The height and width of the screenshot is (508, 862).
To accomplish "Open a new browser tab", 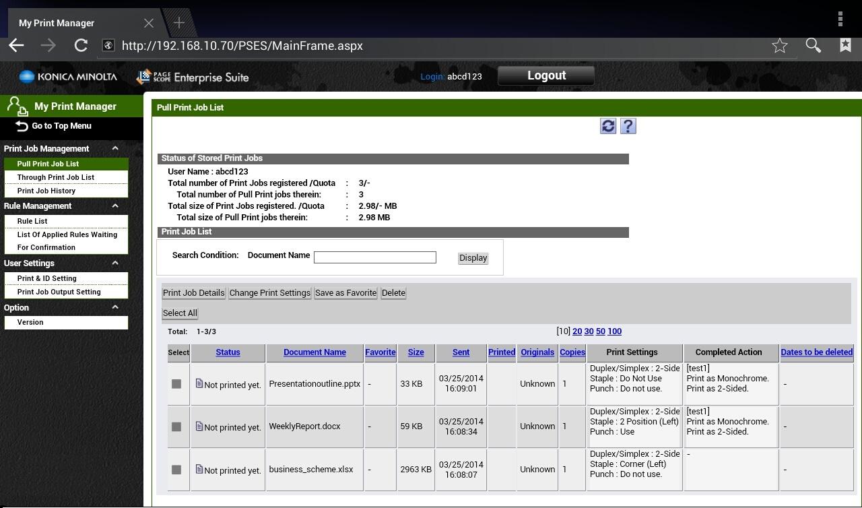I will [179, 23].
